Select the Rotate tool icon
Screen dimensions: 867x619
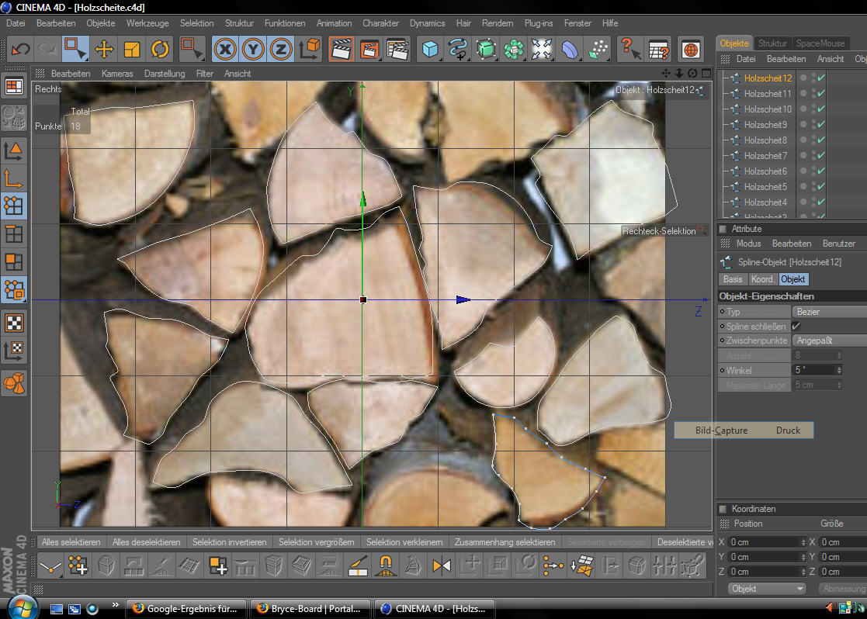click(x=160, y=50)
